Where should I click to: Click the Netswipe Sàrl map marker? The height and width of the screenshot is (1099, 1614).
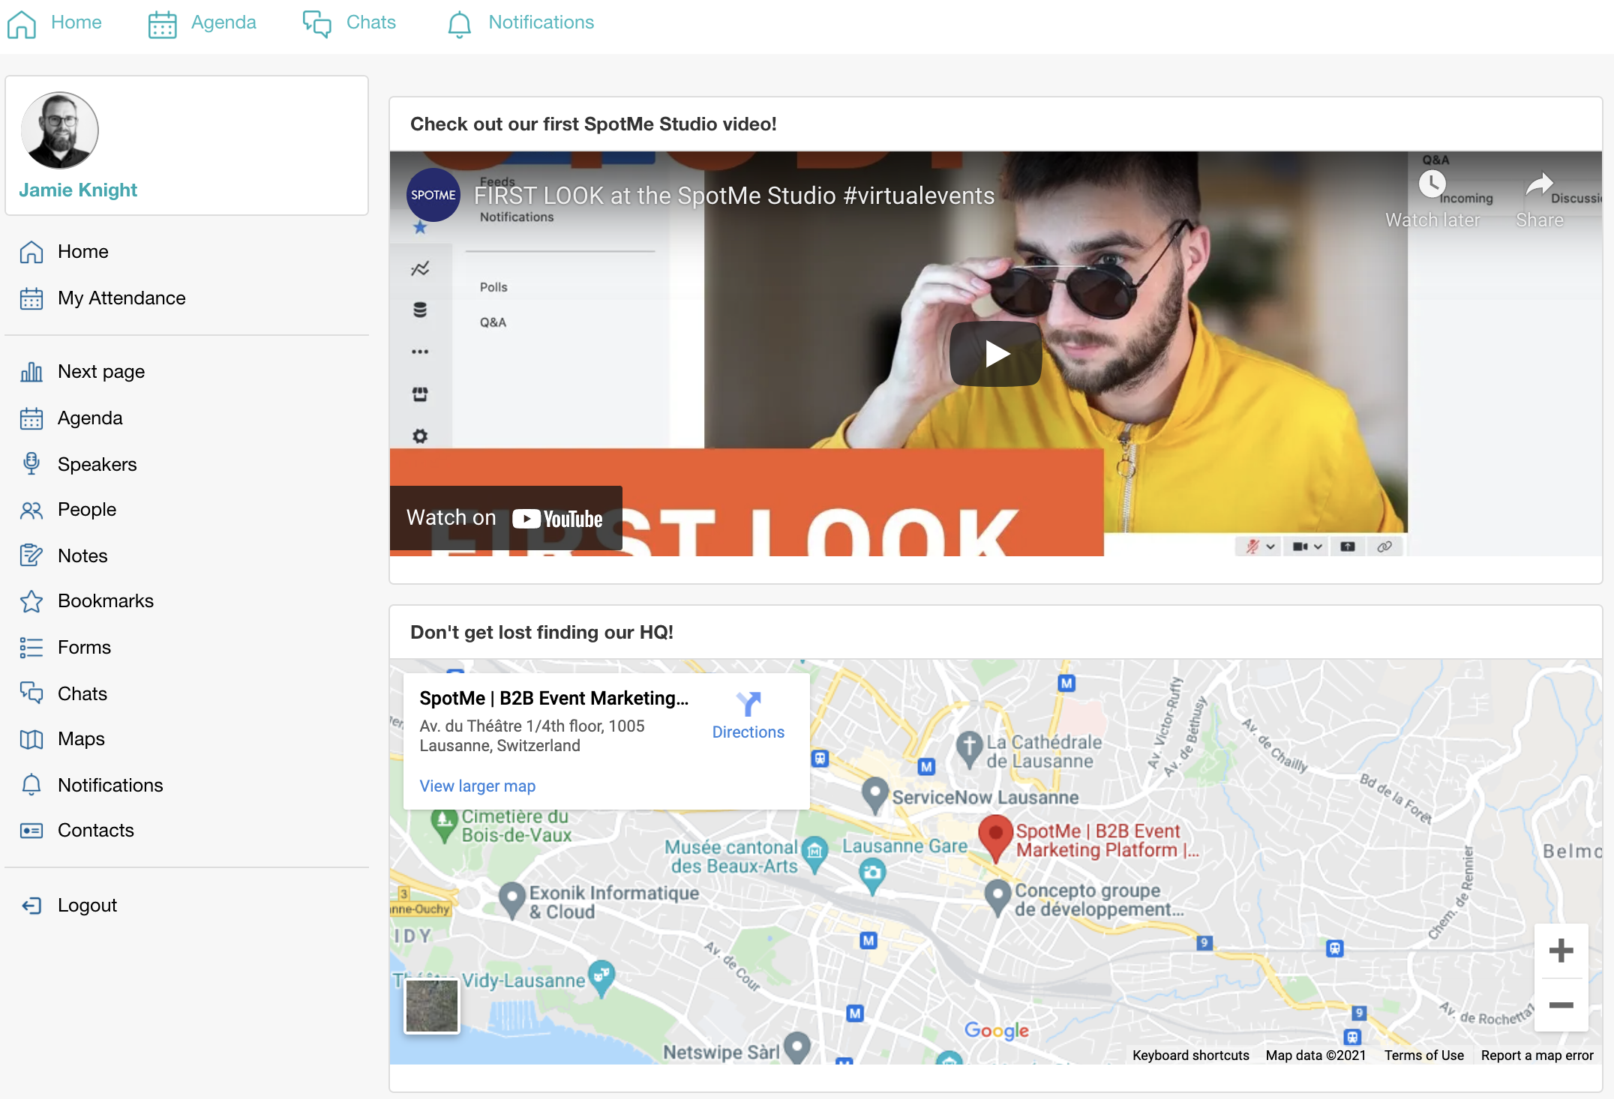point(796,1048)
